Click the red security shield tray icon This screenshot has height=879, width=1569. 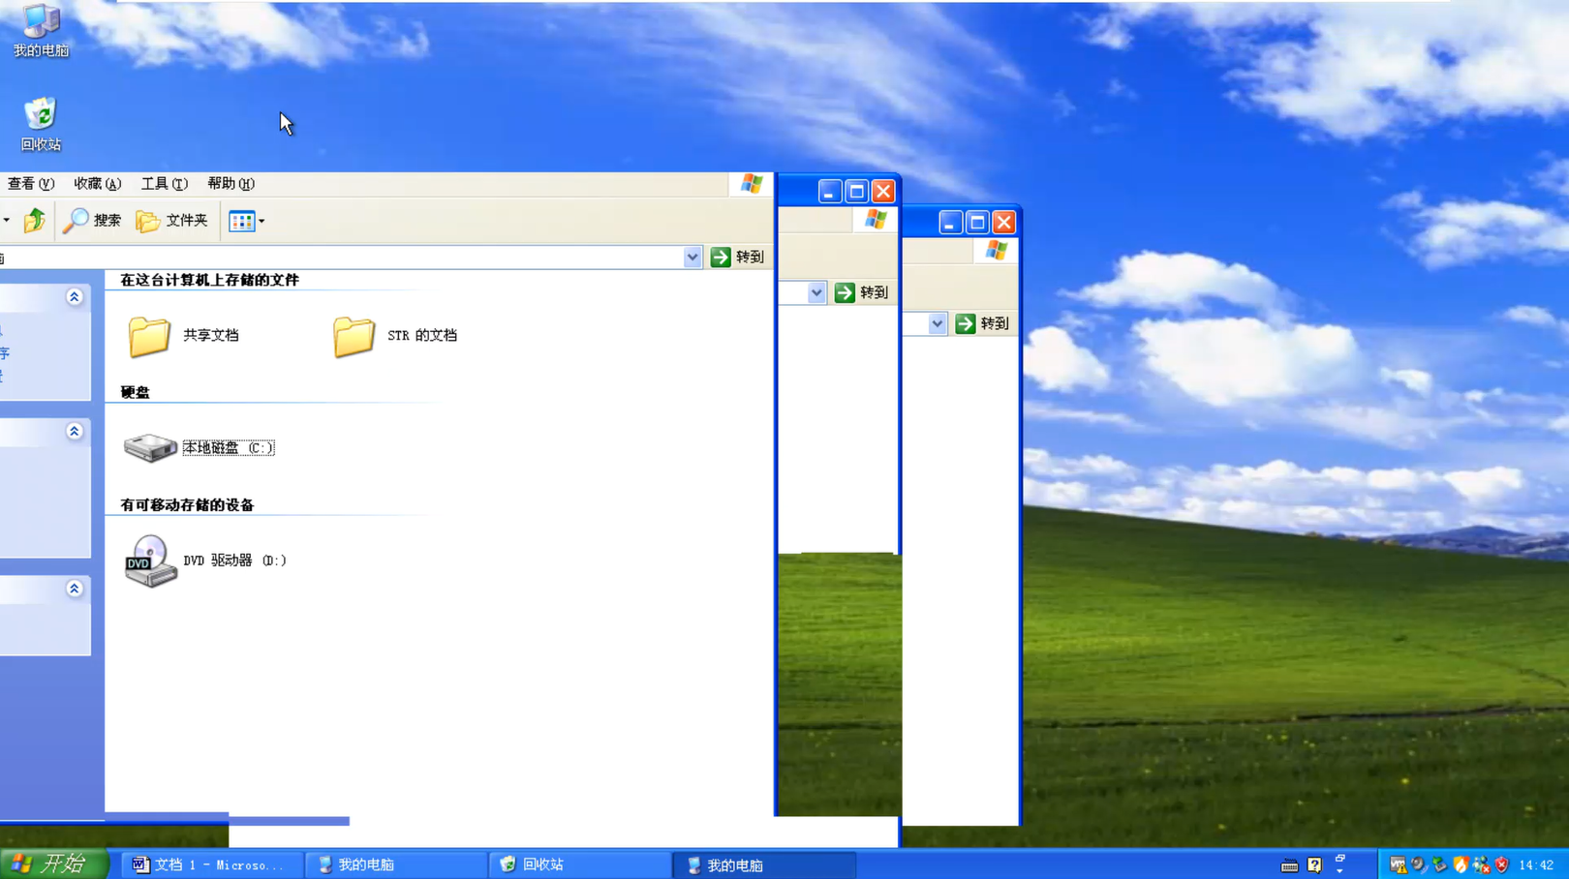point(1501,864)
